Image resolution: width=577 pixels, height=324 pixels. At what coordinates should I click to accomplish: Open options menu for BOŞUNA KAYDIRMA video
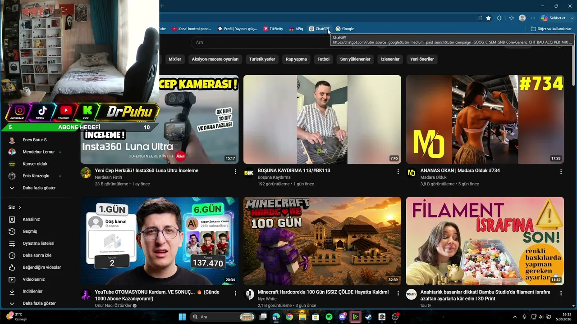coord(398,171)
